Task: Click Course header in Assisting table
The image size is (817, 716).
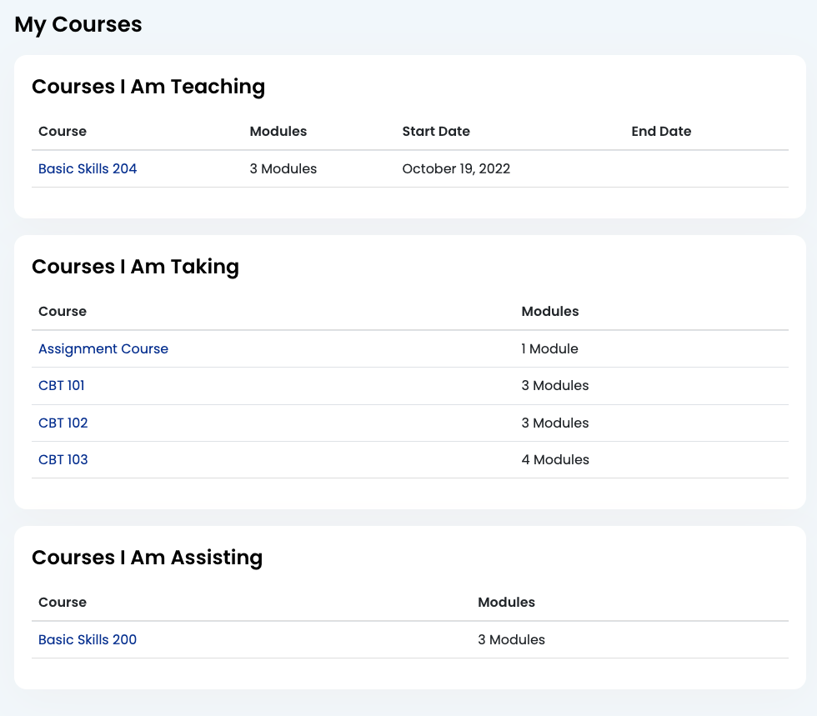Action: (x=63, y=602)
